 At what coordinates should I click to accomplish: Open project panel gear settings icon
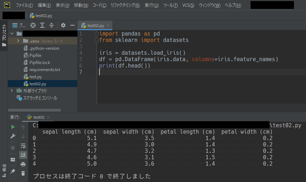pos(63,25)
